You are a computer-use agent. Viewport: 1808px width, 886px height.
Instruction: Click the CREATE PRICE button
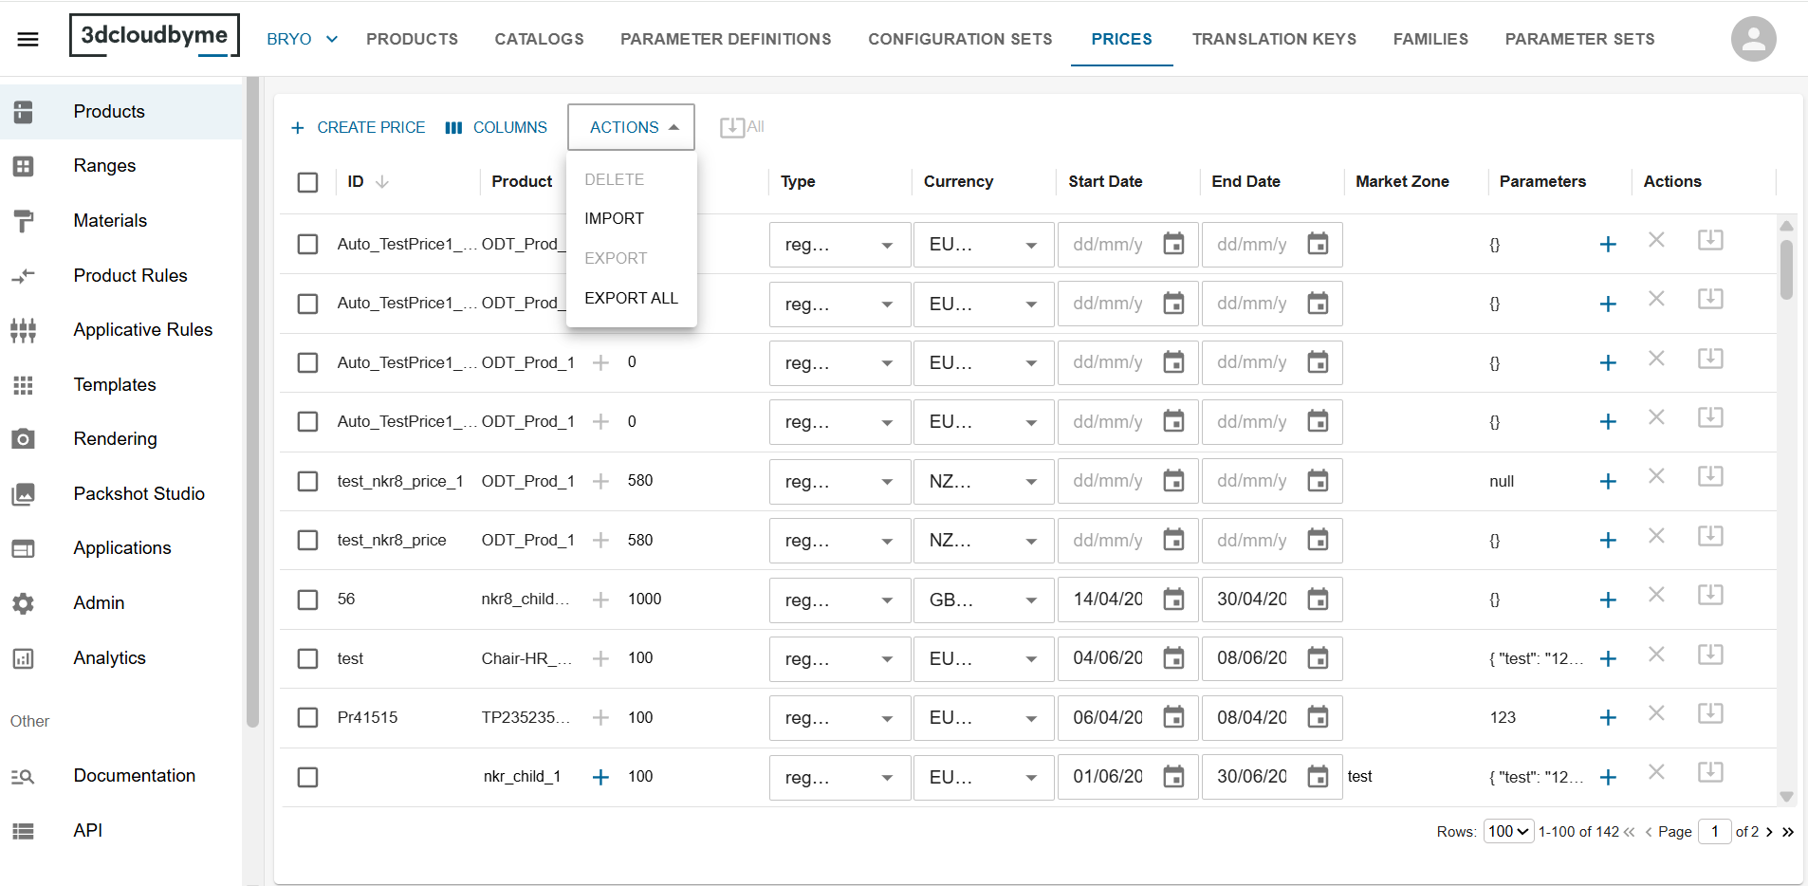pos(358,127)
